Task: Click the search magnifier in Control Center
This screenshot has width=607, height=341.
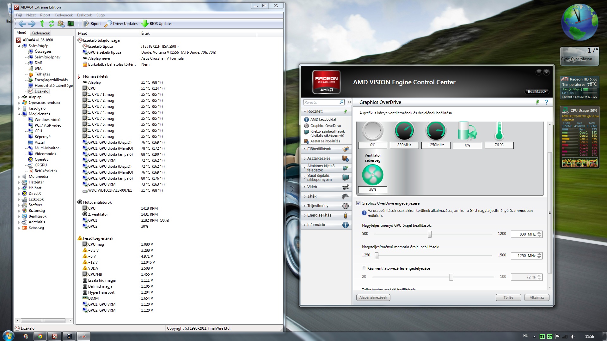Action: [x=341, y=102]
